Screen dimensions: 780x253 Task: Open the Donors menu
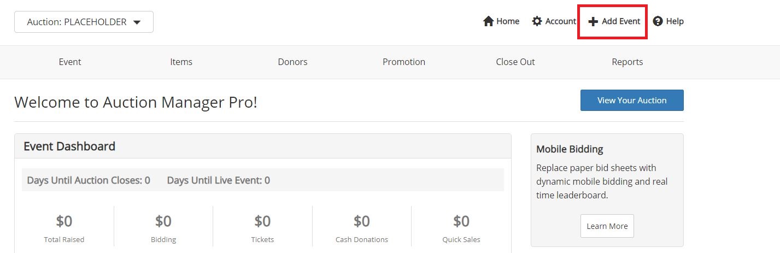(x=292, y=62)
